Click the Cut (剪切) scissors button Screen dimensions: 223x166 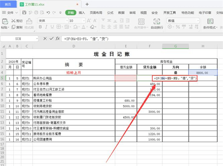pyautogui.click(x=17, y=21)
